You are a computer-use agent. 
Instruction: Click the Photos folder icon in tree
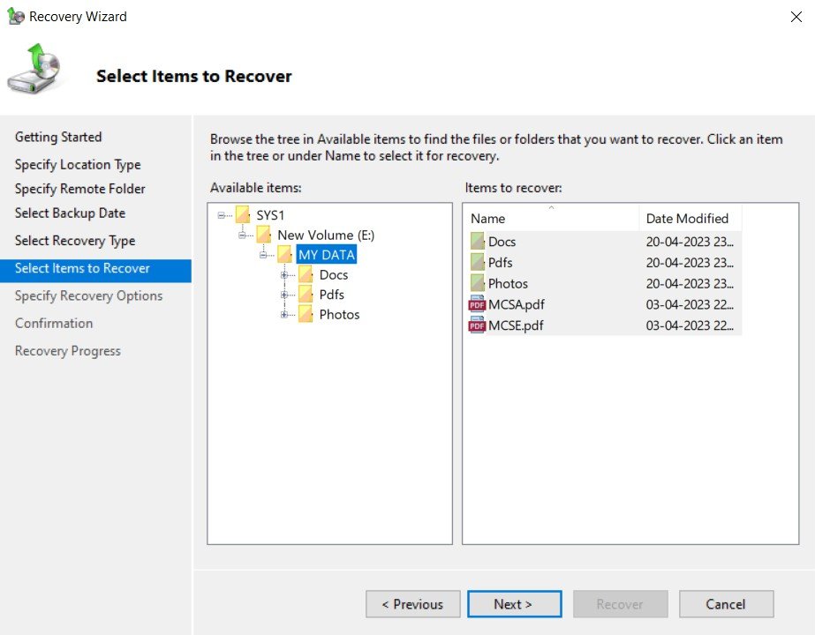coord(306,314)
